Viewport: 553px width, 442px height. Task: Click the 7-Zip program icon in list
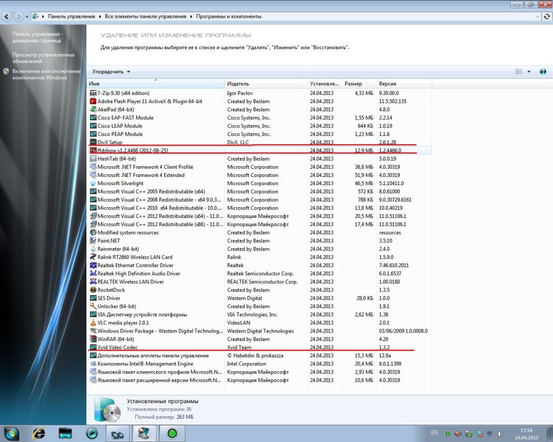(93, 93)
